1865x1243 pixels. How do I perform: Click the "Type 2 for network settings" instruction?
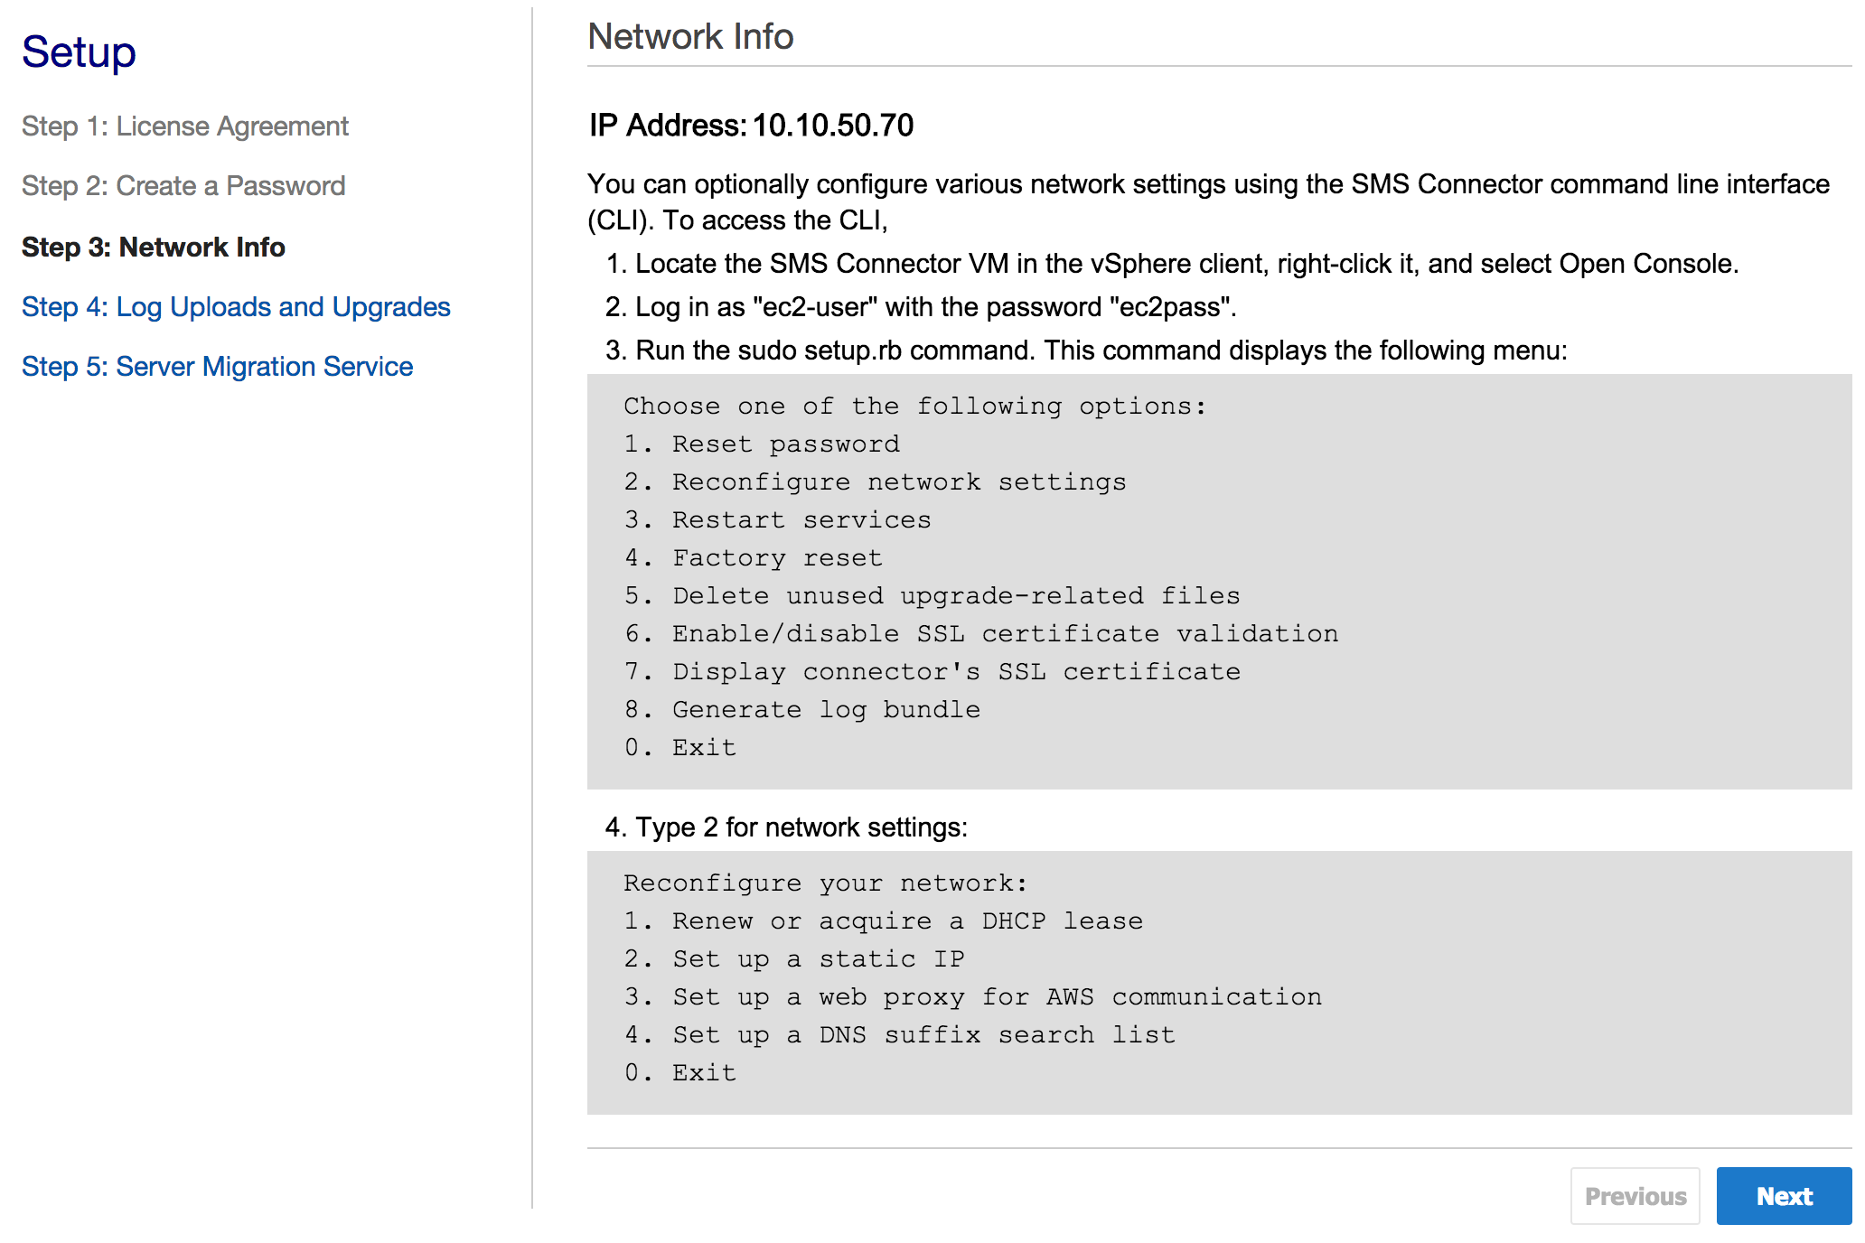(786, 827)
